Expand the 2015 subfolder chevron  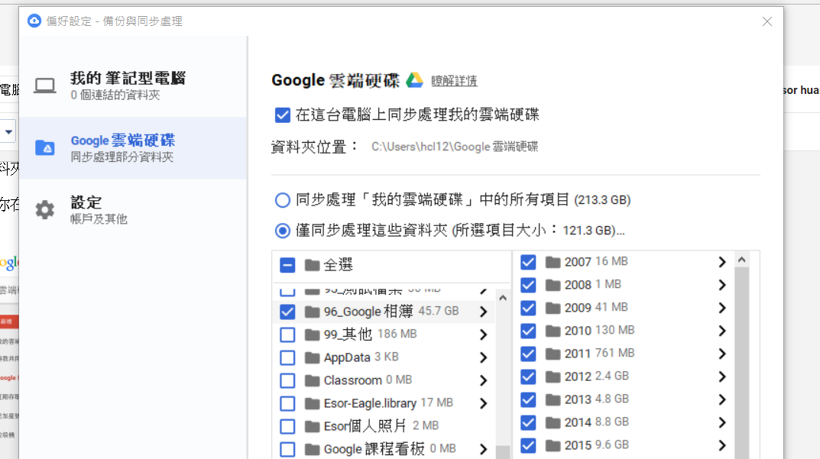click(722, 445)
